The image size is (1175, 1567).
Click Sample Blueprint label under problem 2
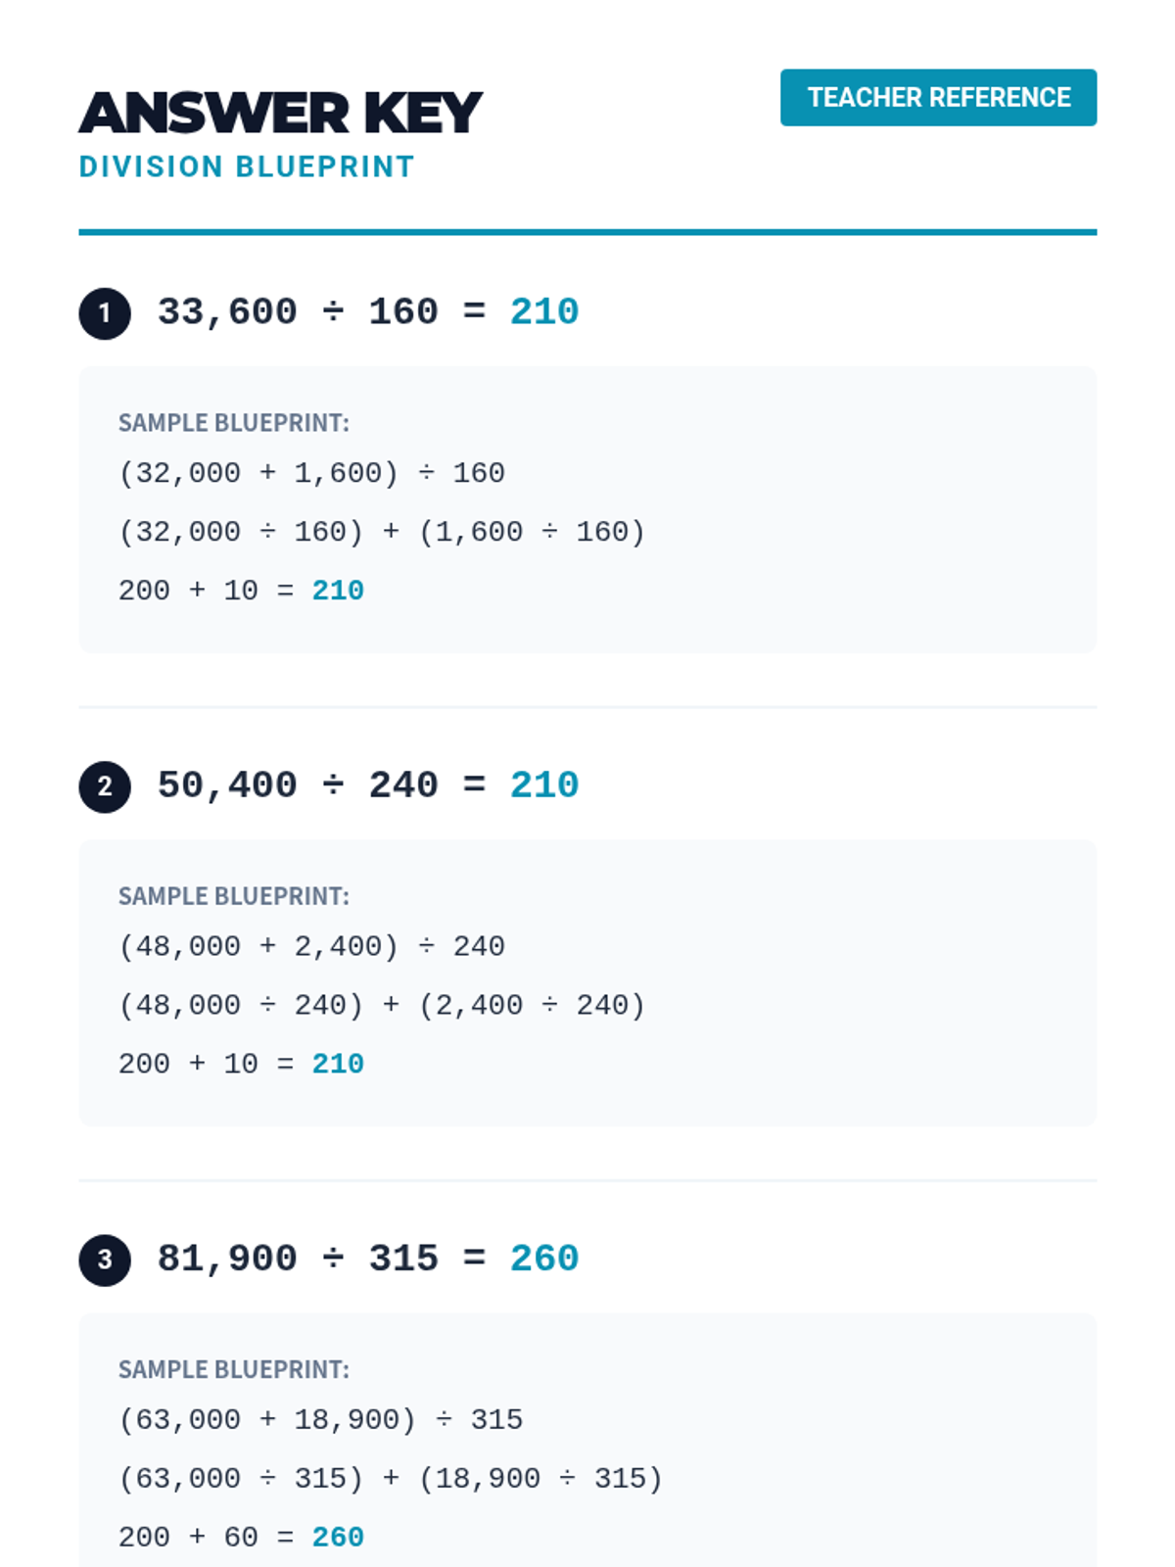tap(234, 896)
